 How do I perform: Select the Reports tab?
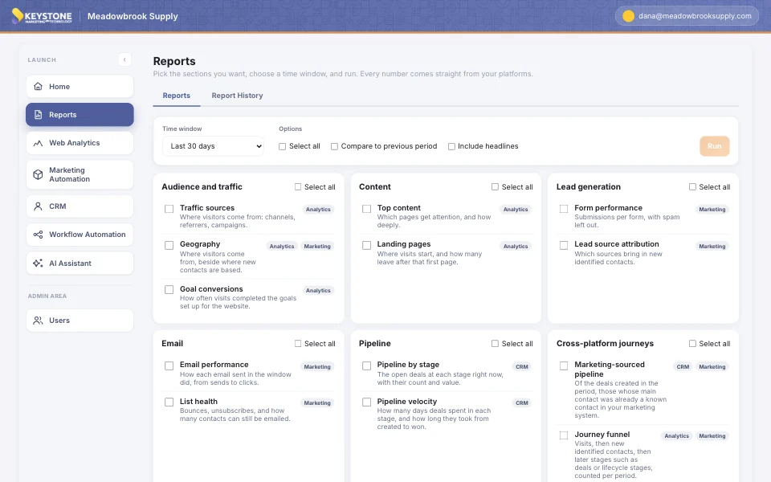pos(177,96)
